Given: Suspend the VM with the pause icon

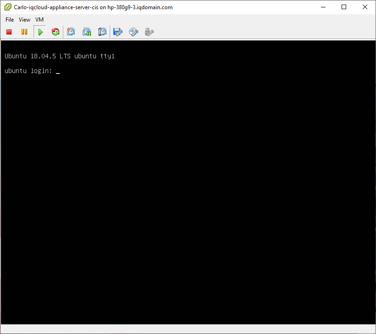Looking at the screenshot, I should pos(24,32).
